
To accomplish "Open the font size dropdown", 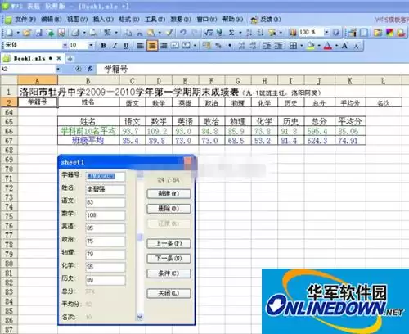I will tap(91, 45).
